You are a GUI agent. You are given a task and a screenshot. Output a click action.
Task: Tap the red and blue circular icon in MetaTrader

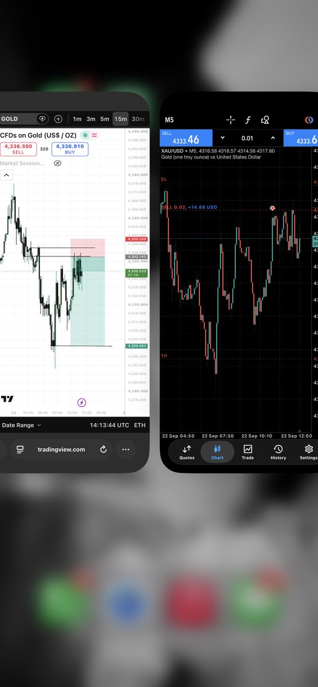308,120
